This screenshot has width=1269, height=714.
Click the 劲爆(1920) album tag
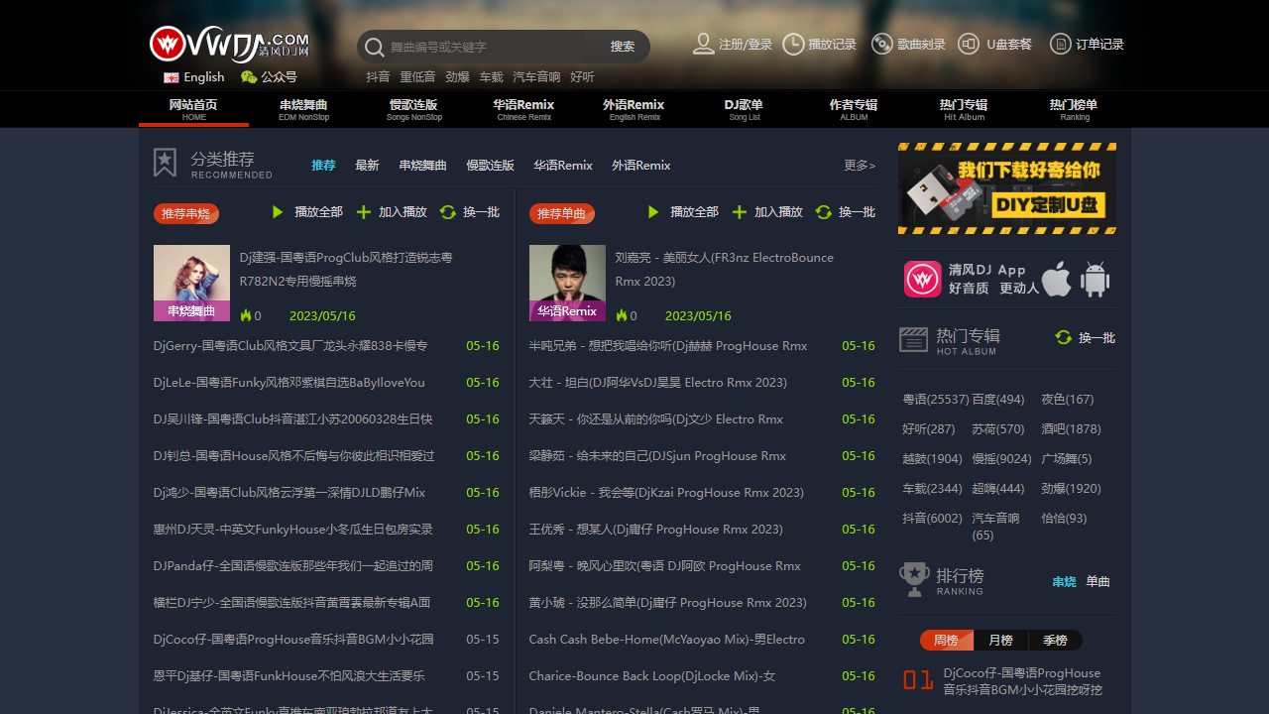[1071, 489]
